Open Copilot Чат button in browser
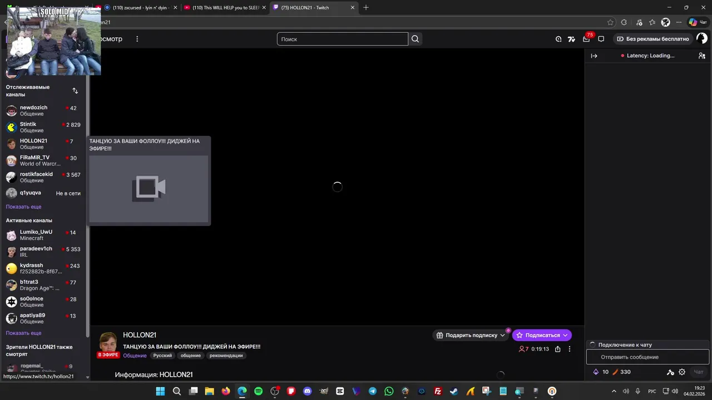 [x=698, y=22]
